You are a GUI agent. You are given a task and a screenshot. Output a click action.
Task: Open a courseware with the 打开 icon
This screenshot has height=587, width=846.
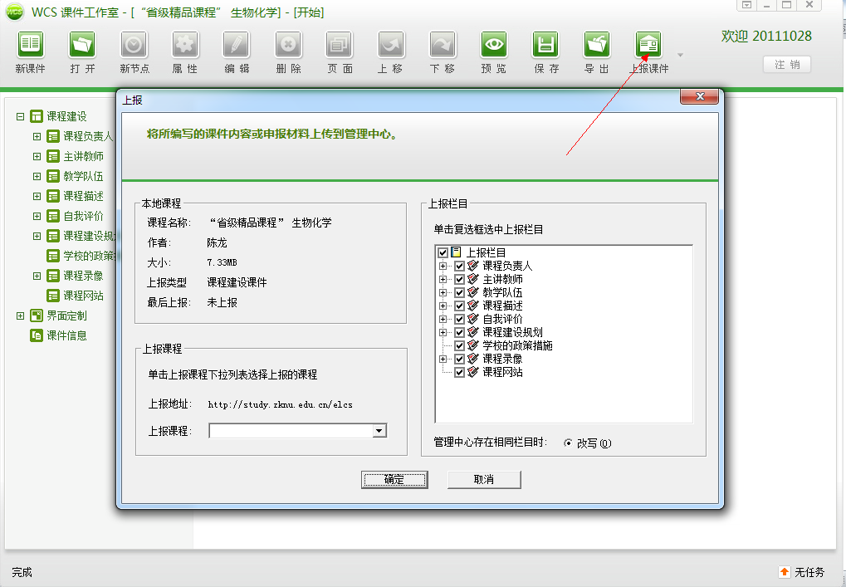[82, 45]
